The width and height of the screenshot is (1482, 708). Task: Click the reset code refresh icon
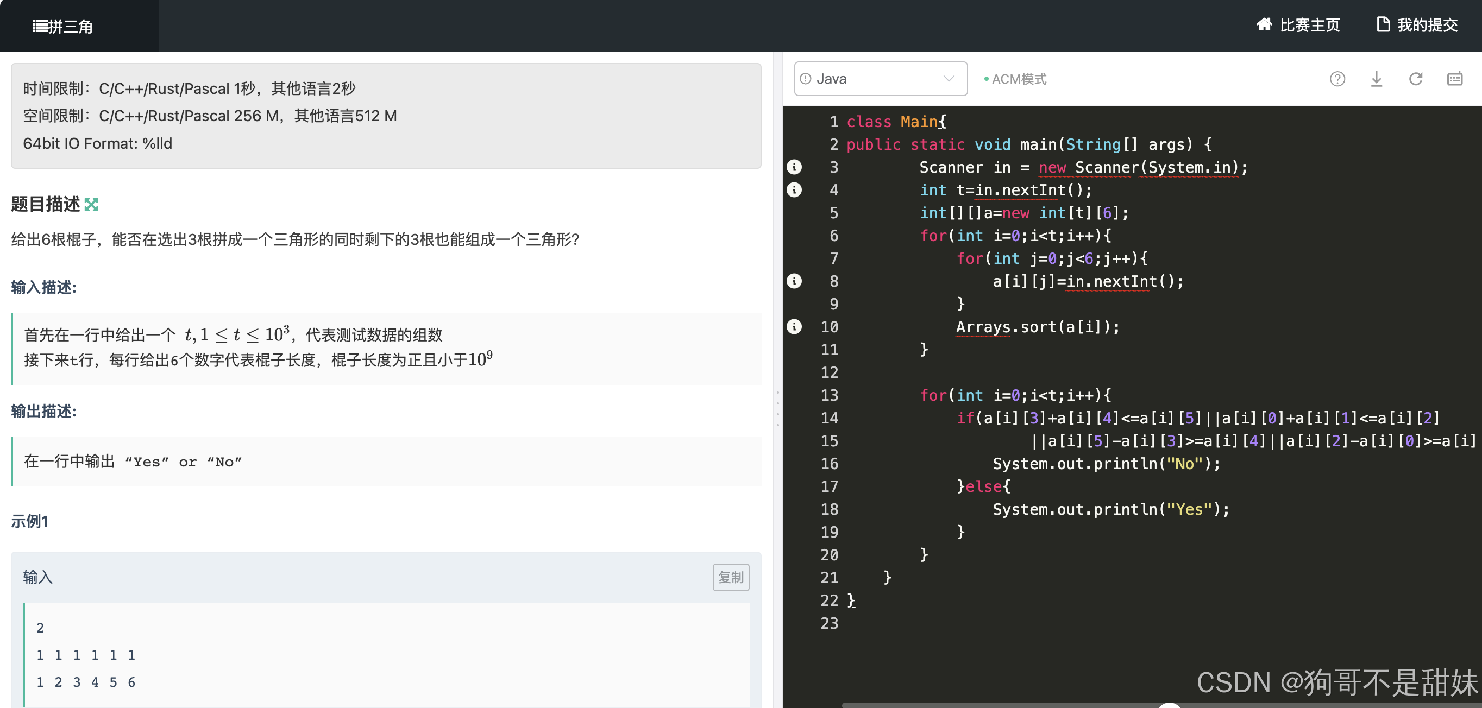pyautogui.click(x=1415, y=79)
